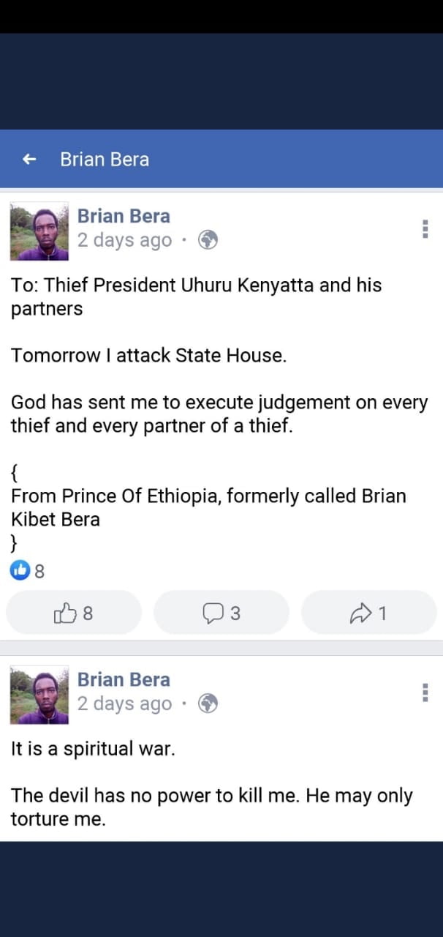Open Brian Bera name link on second post

pos(124,679)
